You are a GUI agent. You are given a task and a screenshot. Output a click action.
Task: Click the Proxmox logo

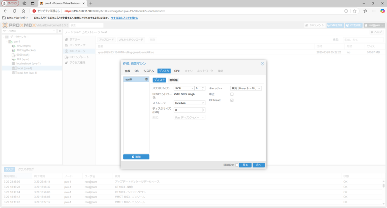[x=19, y=25]
